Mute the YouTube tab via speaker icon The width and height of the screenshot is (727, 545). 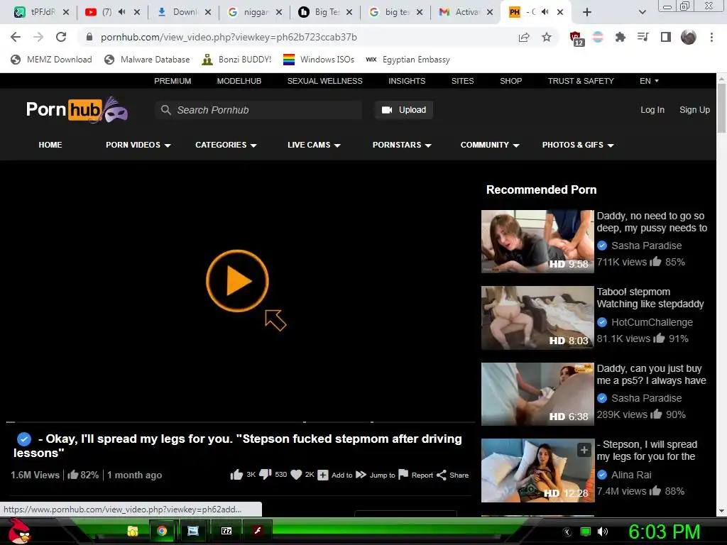(122, 12)
